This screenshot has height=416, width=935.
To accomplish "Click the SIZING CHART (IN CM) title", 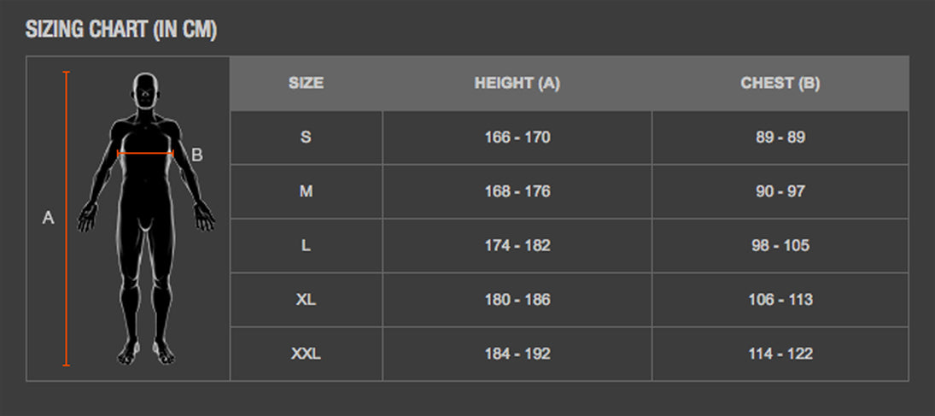I will [121, 30].
